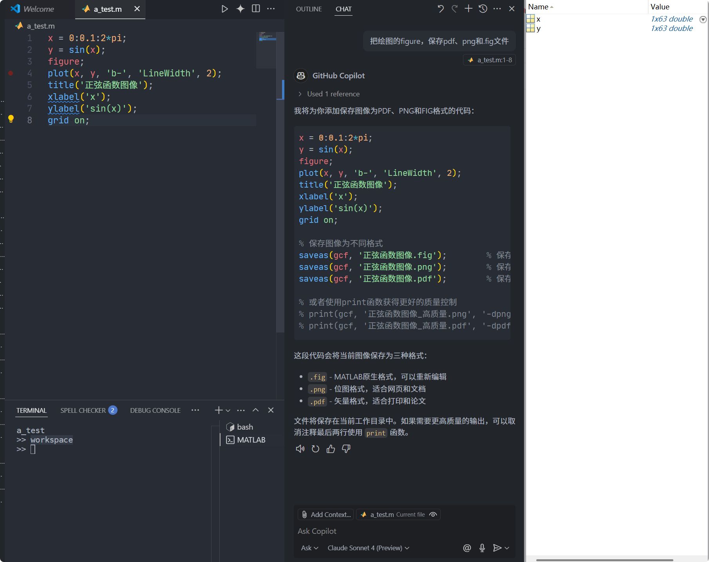The image size is (709, 562).
Task: Regenerate the Copilot response with retry icon
Action: [315, 449]
